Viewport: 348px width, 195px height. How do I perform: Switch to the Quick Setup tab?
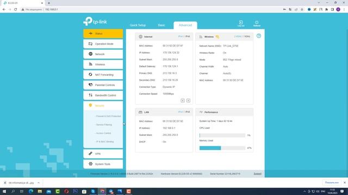coord(138,25)
